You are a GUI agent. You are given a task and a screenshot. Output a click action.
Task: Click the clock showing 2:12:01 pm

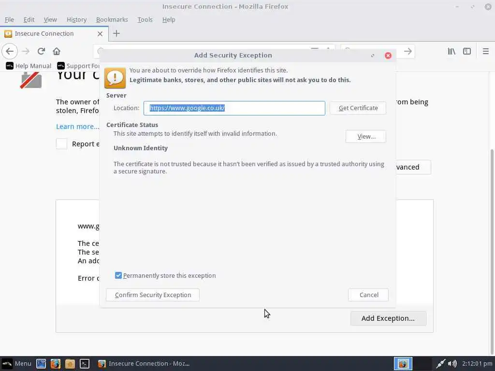tap(477, 364)
